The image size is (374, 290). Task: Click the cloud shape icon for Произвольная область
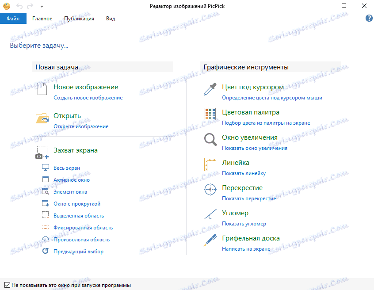pyautogui.click(x=46, y=239)
